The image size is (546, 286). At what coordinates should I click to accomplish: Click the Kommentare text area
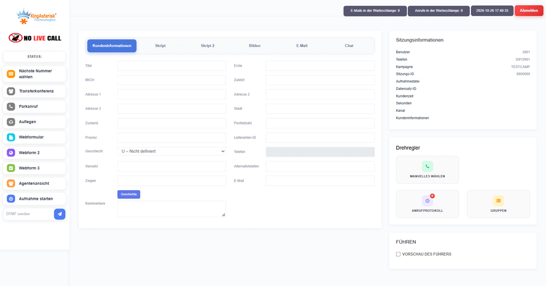[171, 209]
